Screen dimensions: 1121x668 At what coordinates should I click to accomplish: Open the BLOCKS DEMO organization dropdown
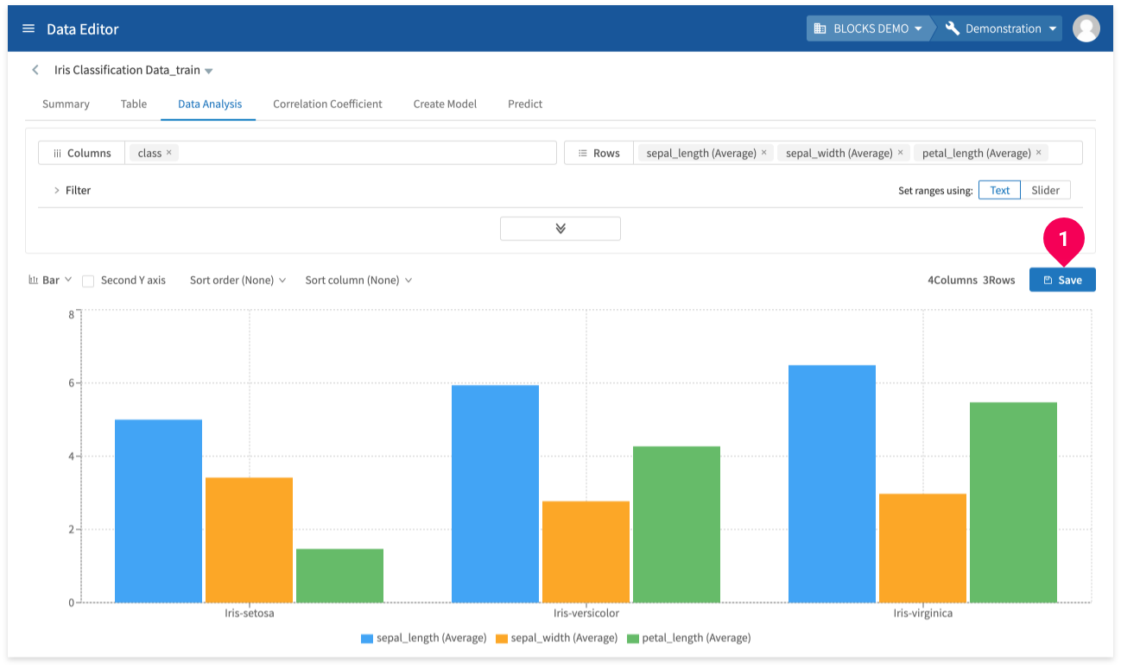pyautogui.click(x=870, y=28)
